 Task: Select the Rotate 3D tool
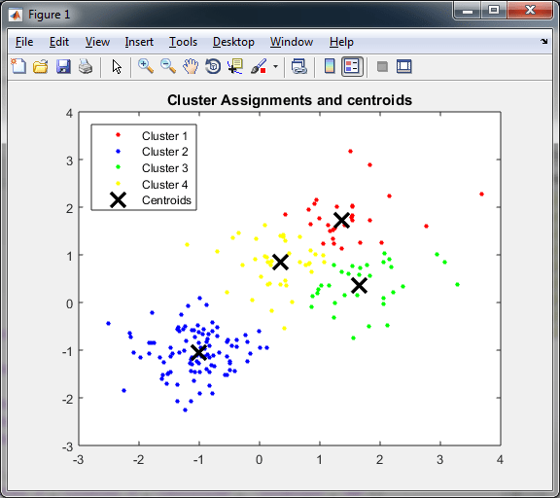coord(213,66)
